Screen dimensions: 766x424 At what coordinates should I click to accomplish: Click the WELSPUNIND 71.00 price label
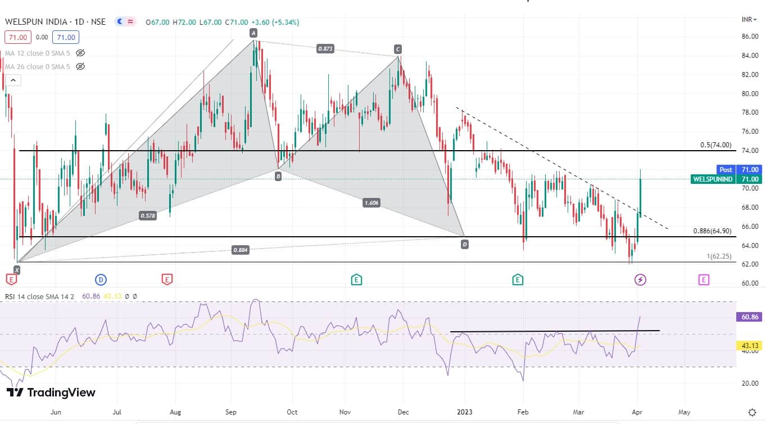click(x=726, y=179)
